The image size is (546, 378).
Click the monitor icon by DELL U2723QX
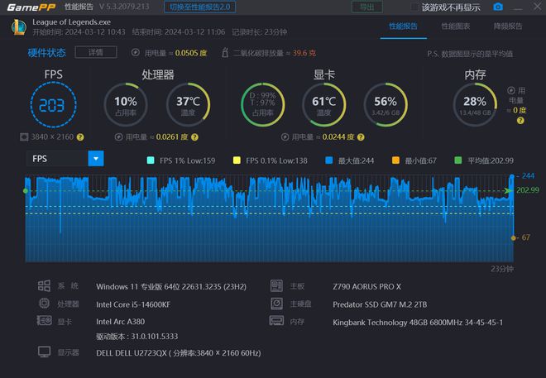44,352
